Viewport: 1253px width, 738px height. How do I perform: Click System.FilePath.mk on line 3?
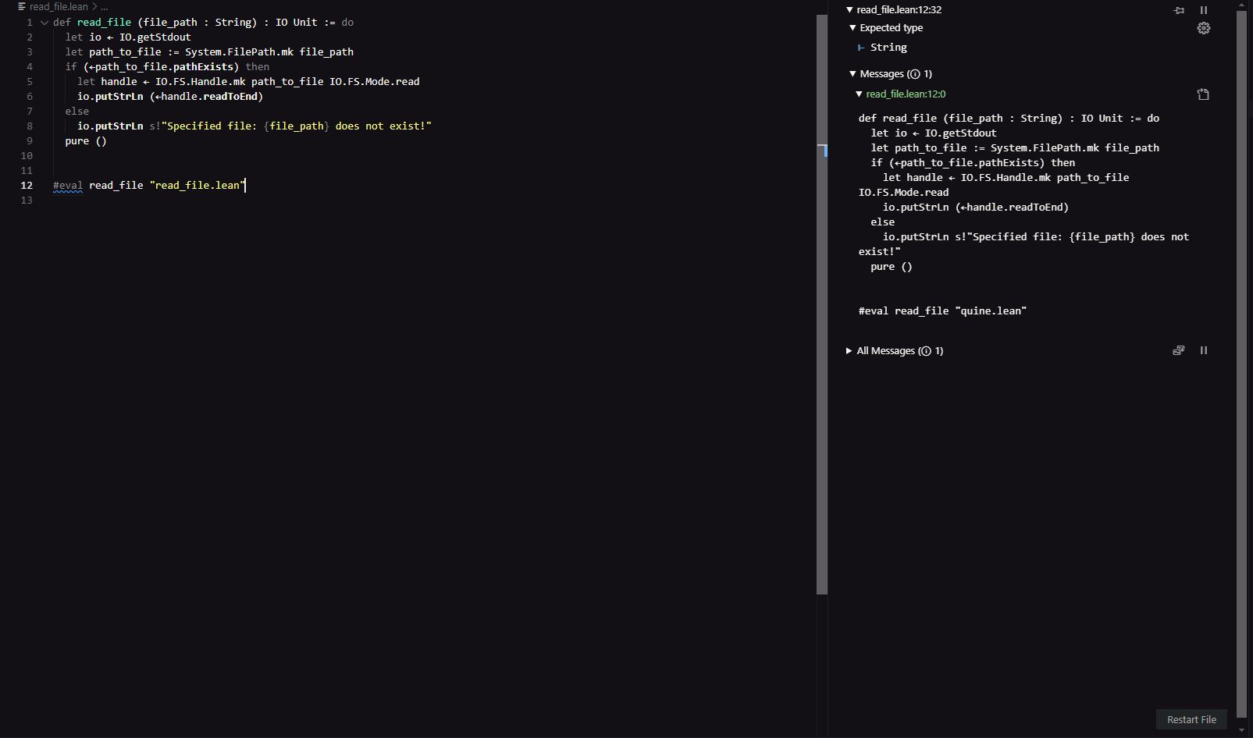pyautogui.click(x=239, y=52)
